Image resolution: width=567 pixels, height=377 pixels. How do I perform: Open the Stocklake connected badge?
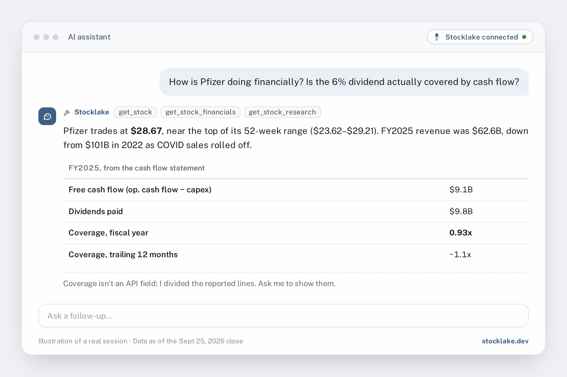(480, 37)
